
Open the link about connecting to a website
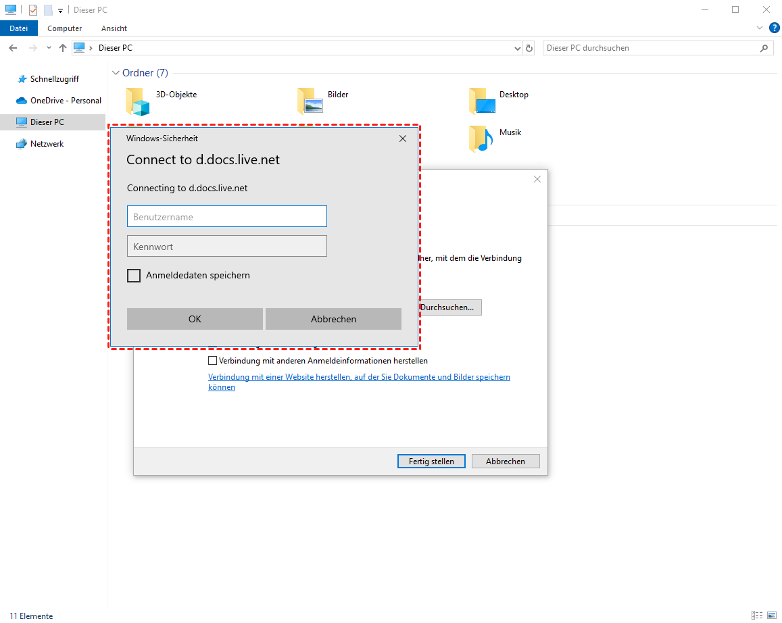pos(359,382)
